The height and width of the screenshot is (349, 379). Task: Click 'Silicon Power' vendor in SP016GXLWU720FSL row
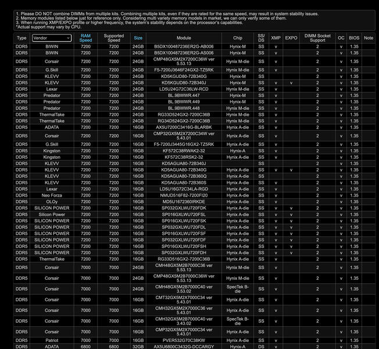(x=52, y=215)
